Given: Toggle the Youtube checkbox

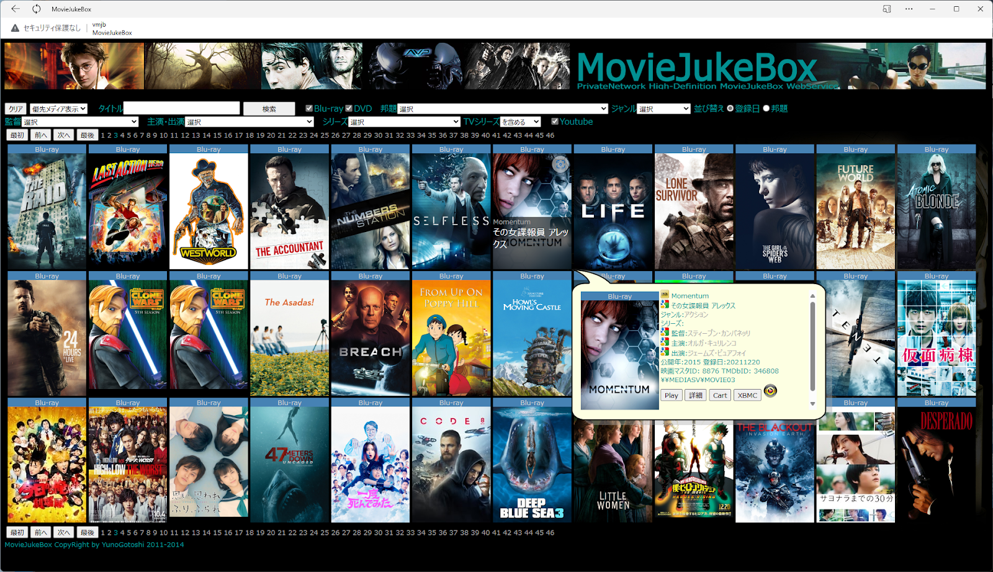Looking at the screenshot, I should (555, 122).
